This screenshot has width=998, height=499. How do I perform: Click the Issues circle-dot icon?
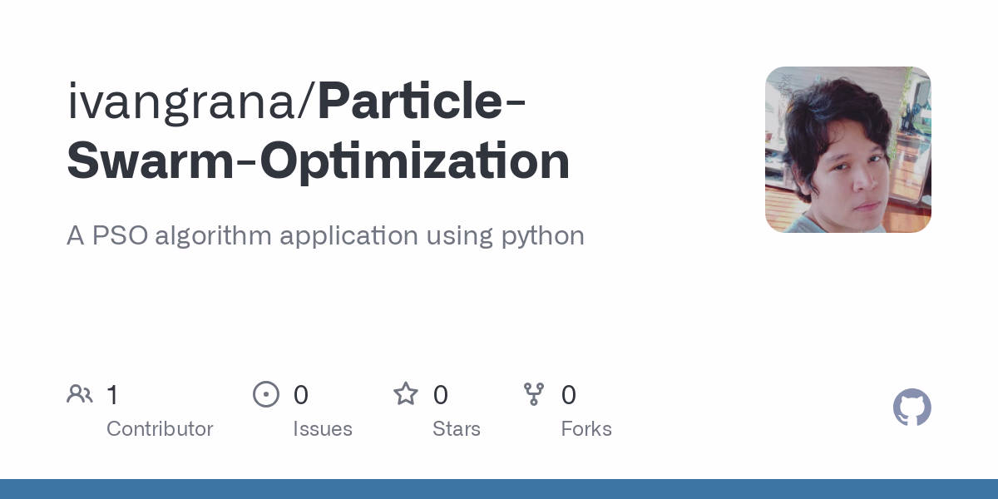pos(266,394)
